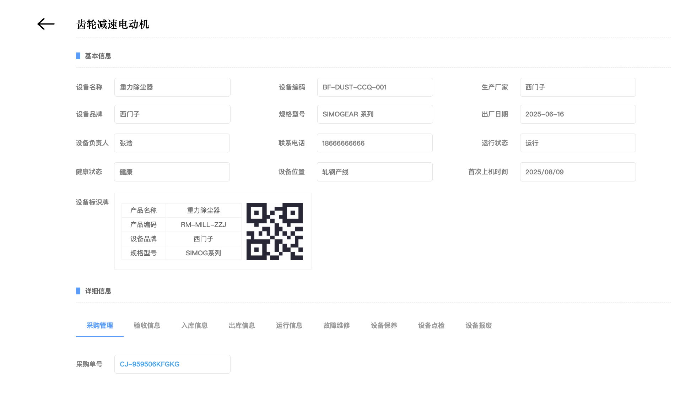The width and height of the screenshot is (697, 402).
Task: Click the 设备编码 field BF-DUST-CCQ-001
Action: (x=375, y=87)
